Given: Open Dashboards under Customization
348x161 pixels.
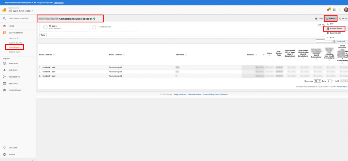Looking at the screenshot, I should tap(14, 39).
